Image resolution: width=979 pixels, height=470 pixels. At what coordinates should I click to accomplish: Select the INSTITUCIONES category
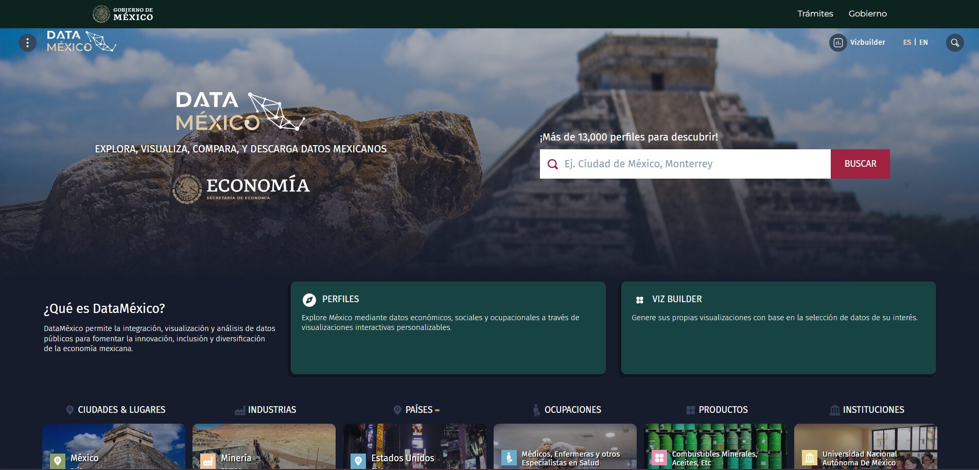click(873, 410)
